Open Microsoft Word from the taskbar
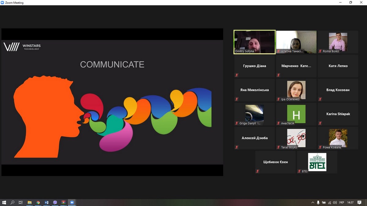Screen dimensions: 367x206 point(46,202)
